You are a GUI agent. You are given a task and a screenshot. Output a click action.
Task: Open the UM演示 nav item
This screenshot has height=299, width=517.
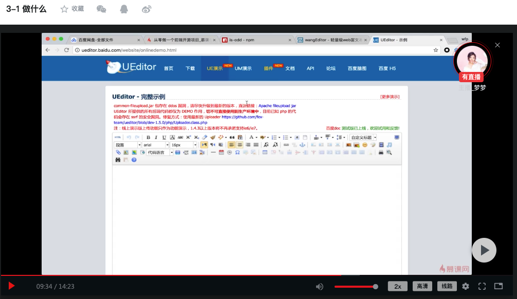point(243,68)
